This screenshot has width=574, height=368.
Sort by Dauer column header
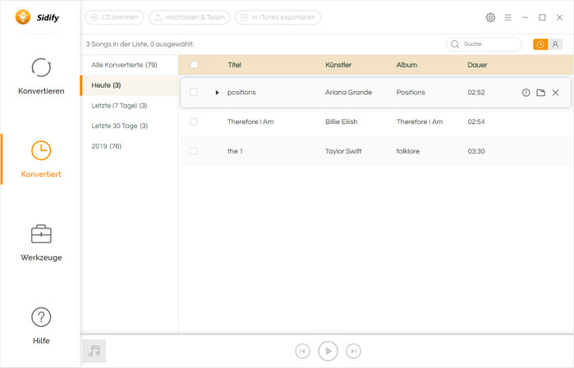click(477, 65)
